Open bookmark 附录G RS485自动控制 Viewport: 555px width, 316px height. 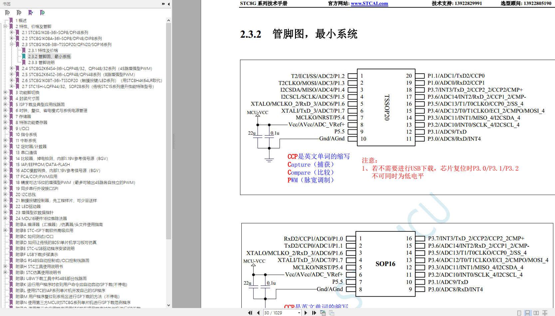(x=52, y=260)
